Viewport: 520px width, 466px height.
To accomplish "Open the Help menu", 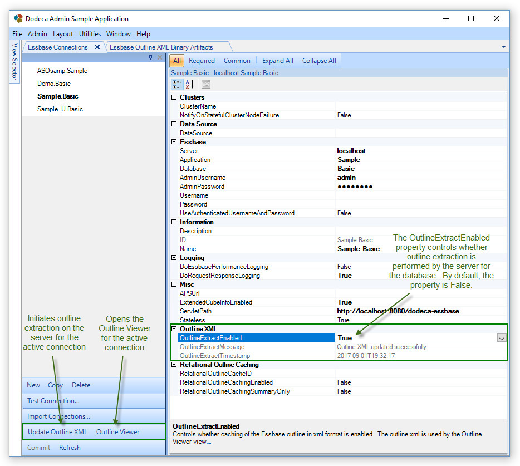I will (x=143, y=34).
